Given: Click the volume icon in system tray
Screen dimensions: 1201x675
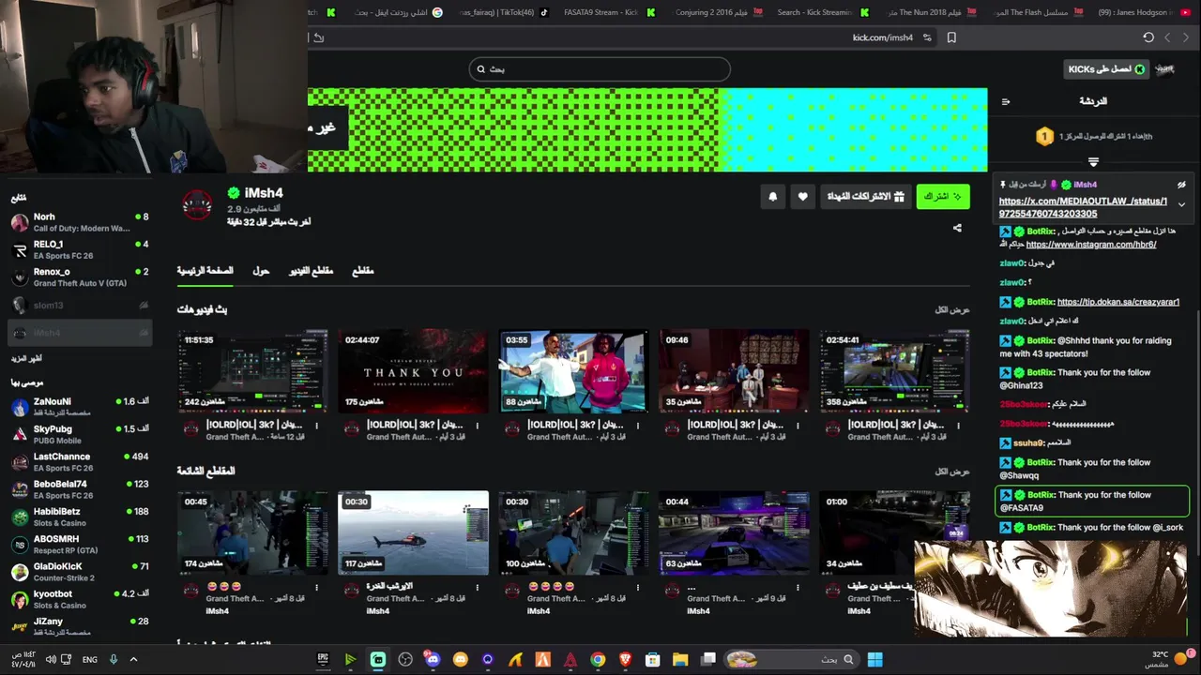Looking at the screenshot, I should 49,659.
